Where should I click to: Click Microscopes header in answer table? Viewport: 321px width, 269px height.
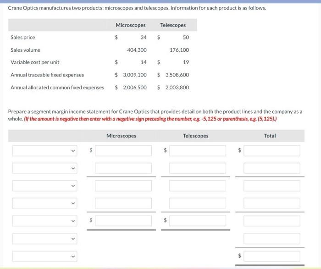point(121,136)
